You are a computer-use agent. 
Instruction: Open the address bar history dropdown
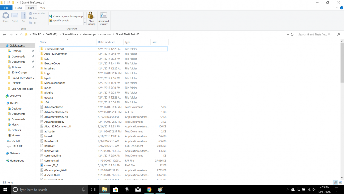288,34
